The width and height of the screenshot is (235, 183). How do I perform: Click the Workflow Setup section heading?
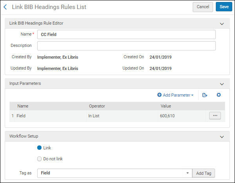click(23, 136)
